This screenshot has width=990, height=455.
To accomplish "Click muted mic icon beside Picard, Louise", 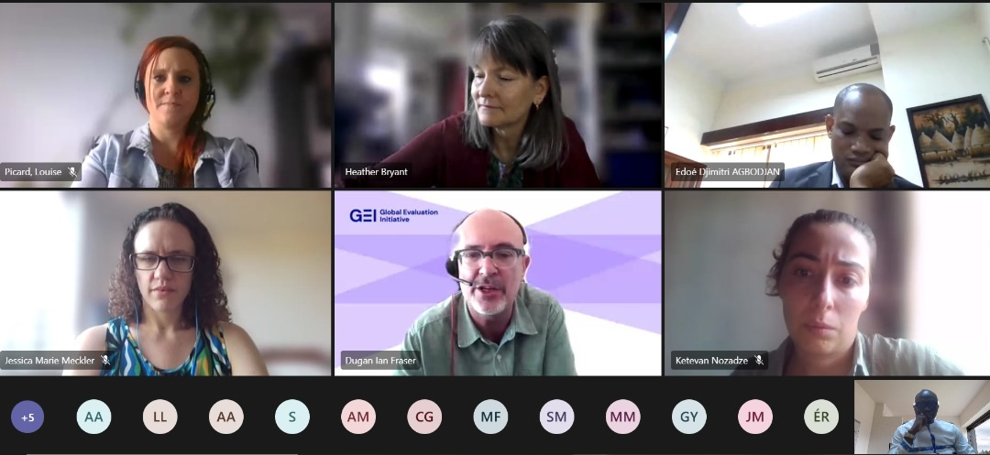I will (72, 171).
